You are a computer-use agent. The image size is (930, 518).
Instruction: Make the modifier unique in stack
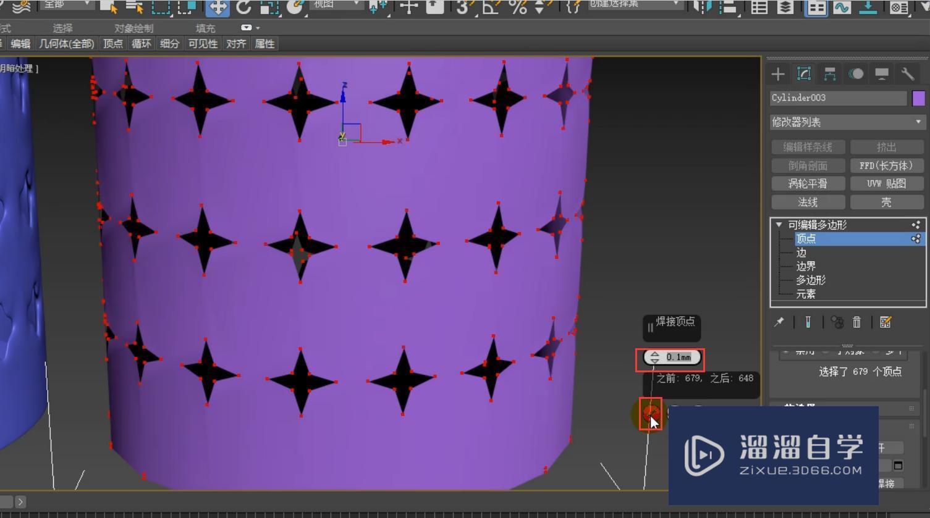coord(837,322)
